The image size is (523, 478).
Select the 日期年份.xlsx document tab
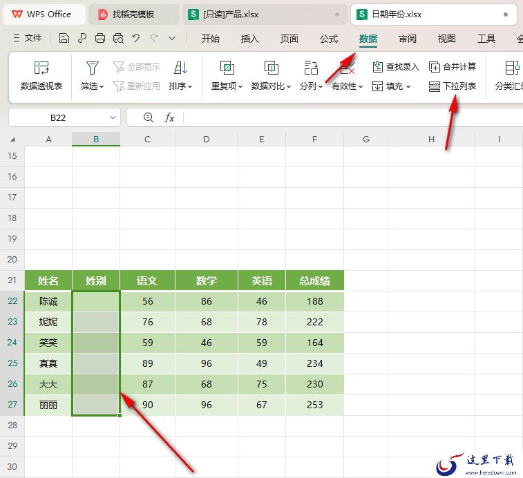434,15
